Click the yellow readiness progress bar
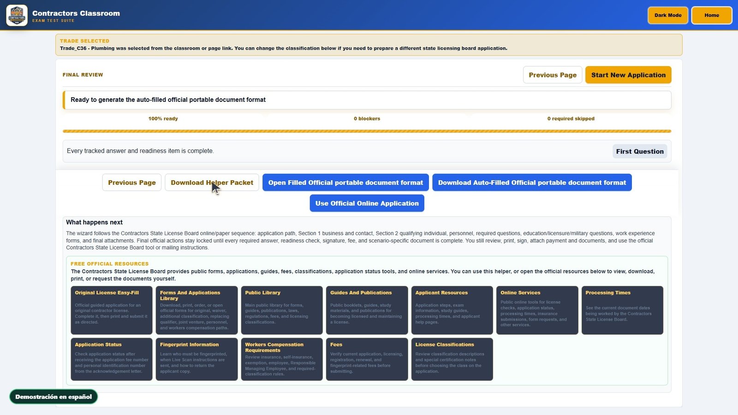Image resolution: width=738 pixels, height=415 pixels. coord(367,131)
